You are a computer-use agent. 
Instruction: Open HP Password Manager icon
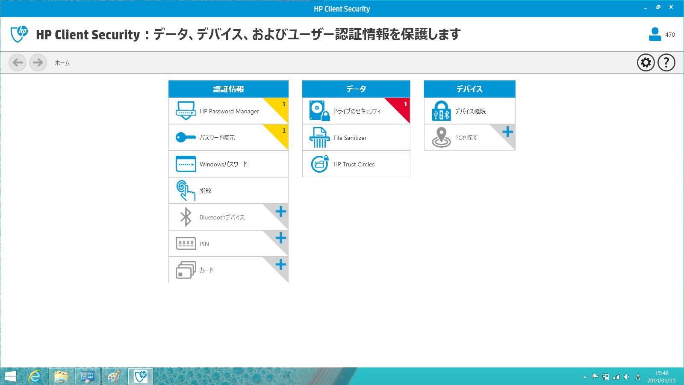click(186, 111)
